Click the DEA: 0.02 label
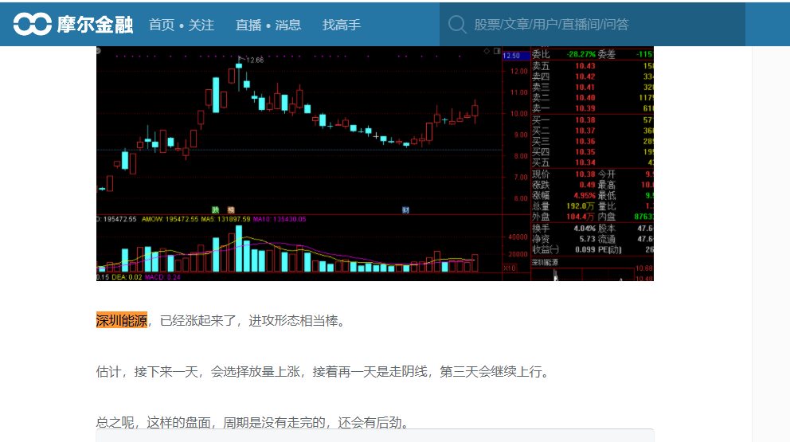 (127, 277)
